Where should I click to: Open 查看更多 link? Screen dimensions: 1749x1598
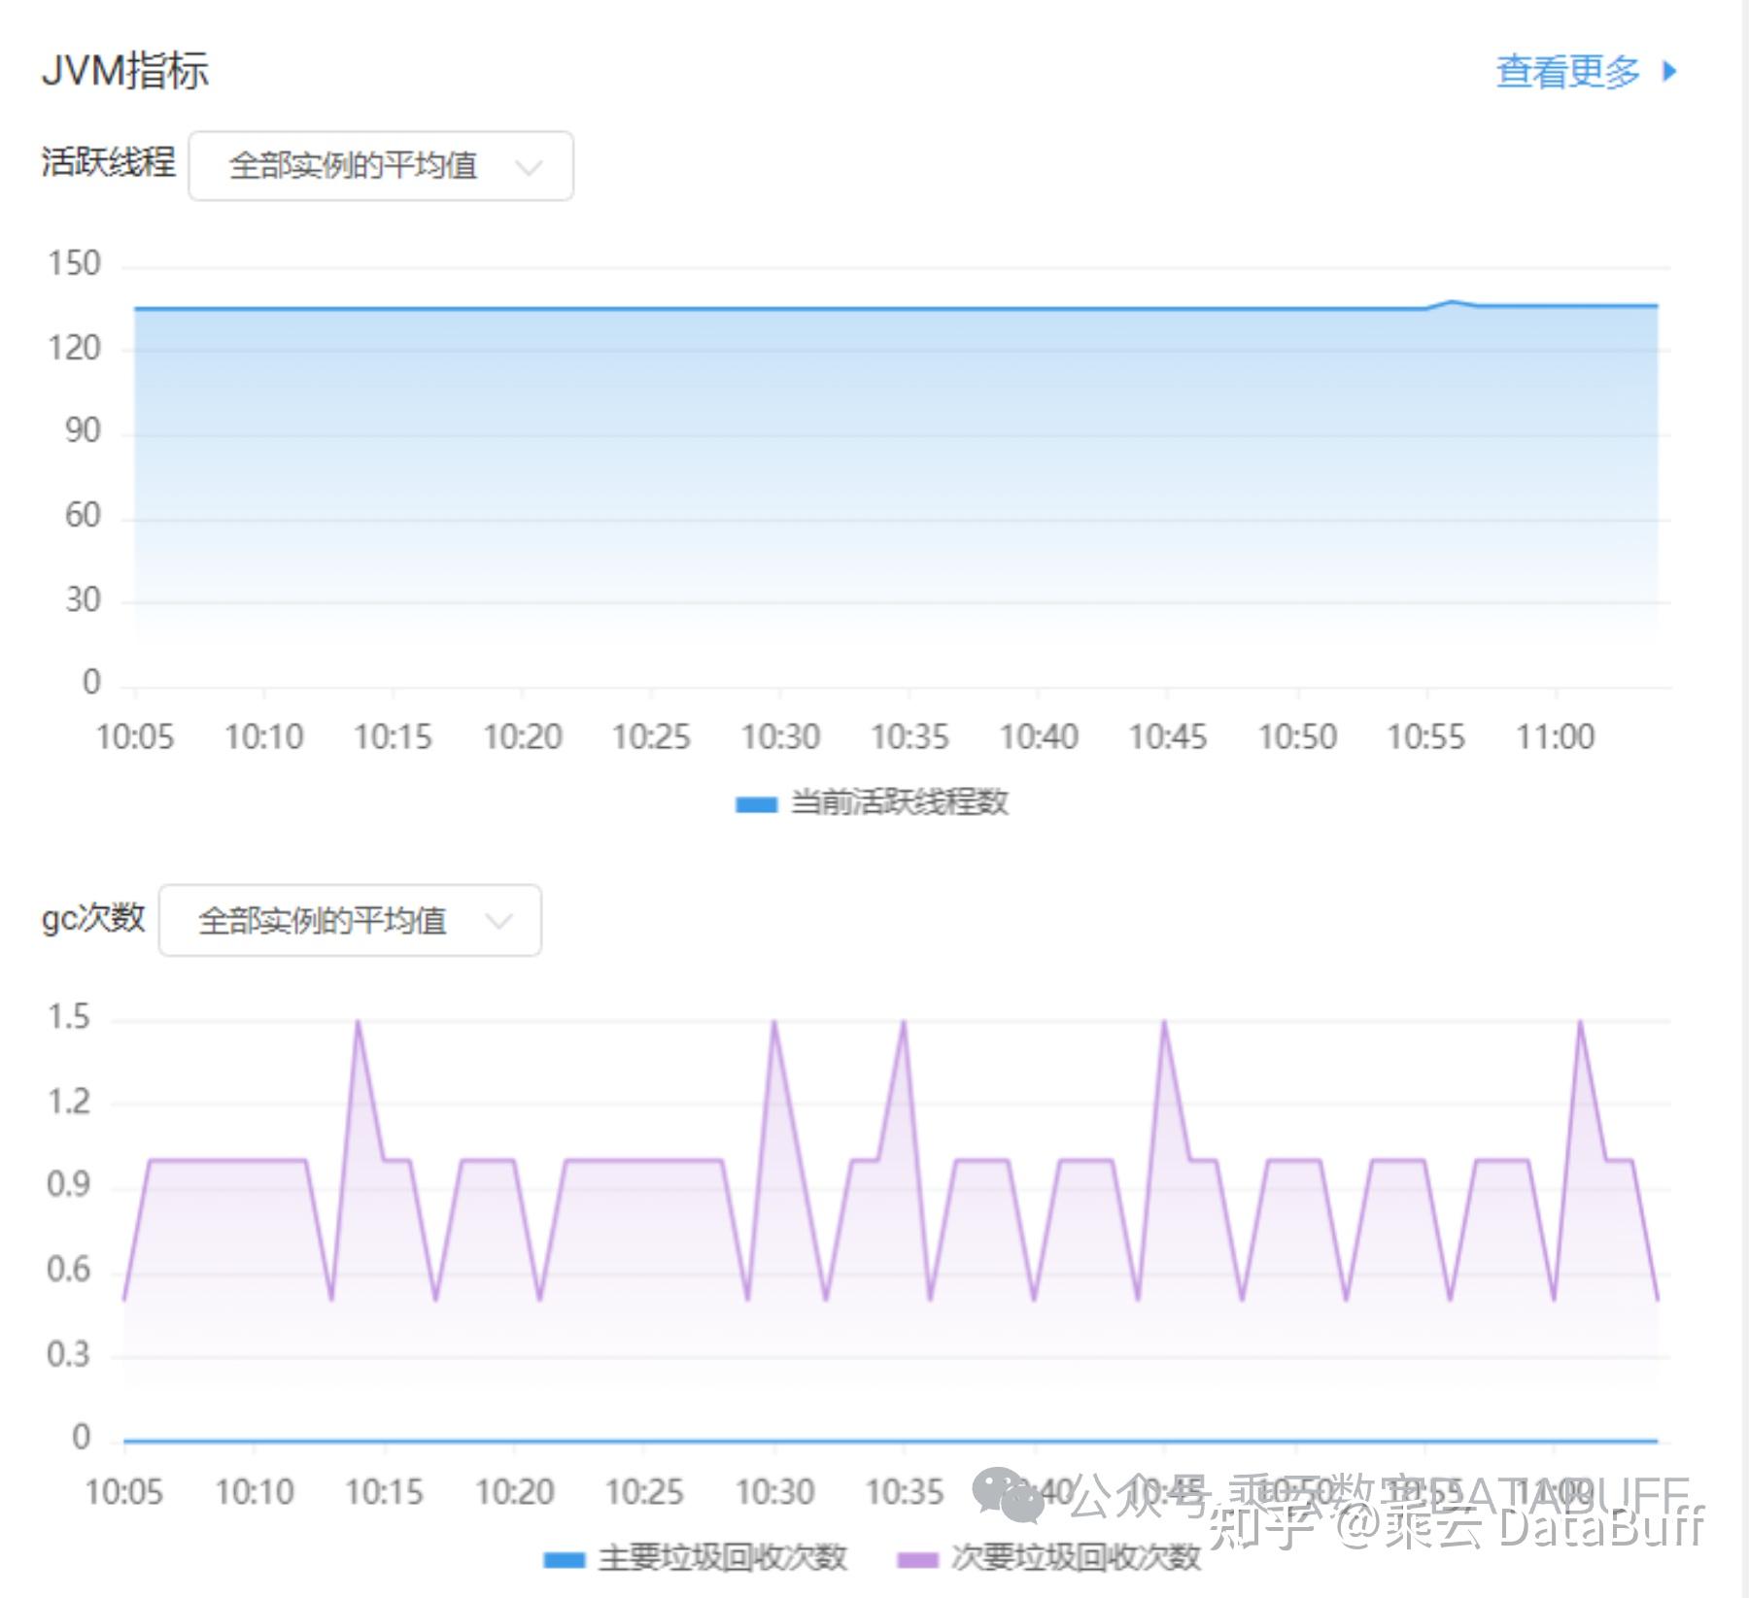point(1569,69)
